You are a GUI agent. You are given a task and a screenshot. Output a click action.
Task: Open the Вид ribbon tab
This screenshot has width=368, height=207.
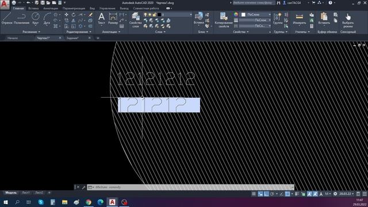click(92, 8)
